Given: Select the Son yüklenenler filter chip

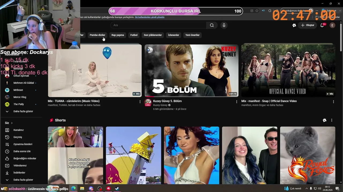Looking at the screenshot, I should click(153, 35).
